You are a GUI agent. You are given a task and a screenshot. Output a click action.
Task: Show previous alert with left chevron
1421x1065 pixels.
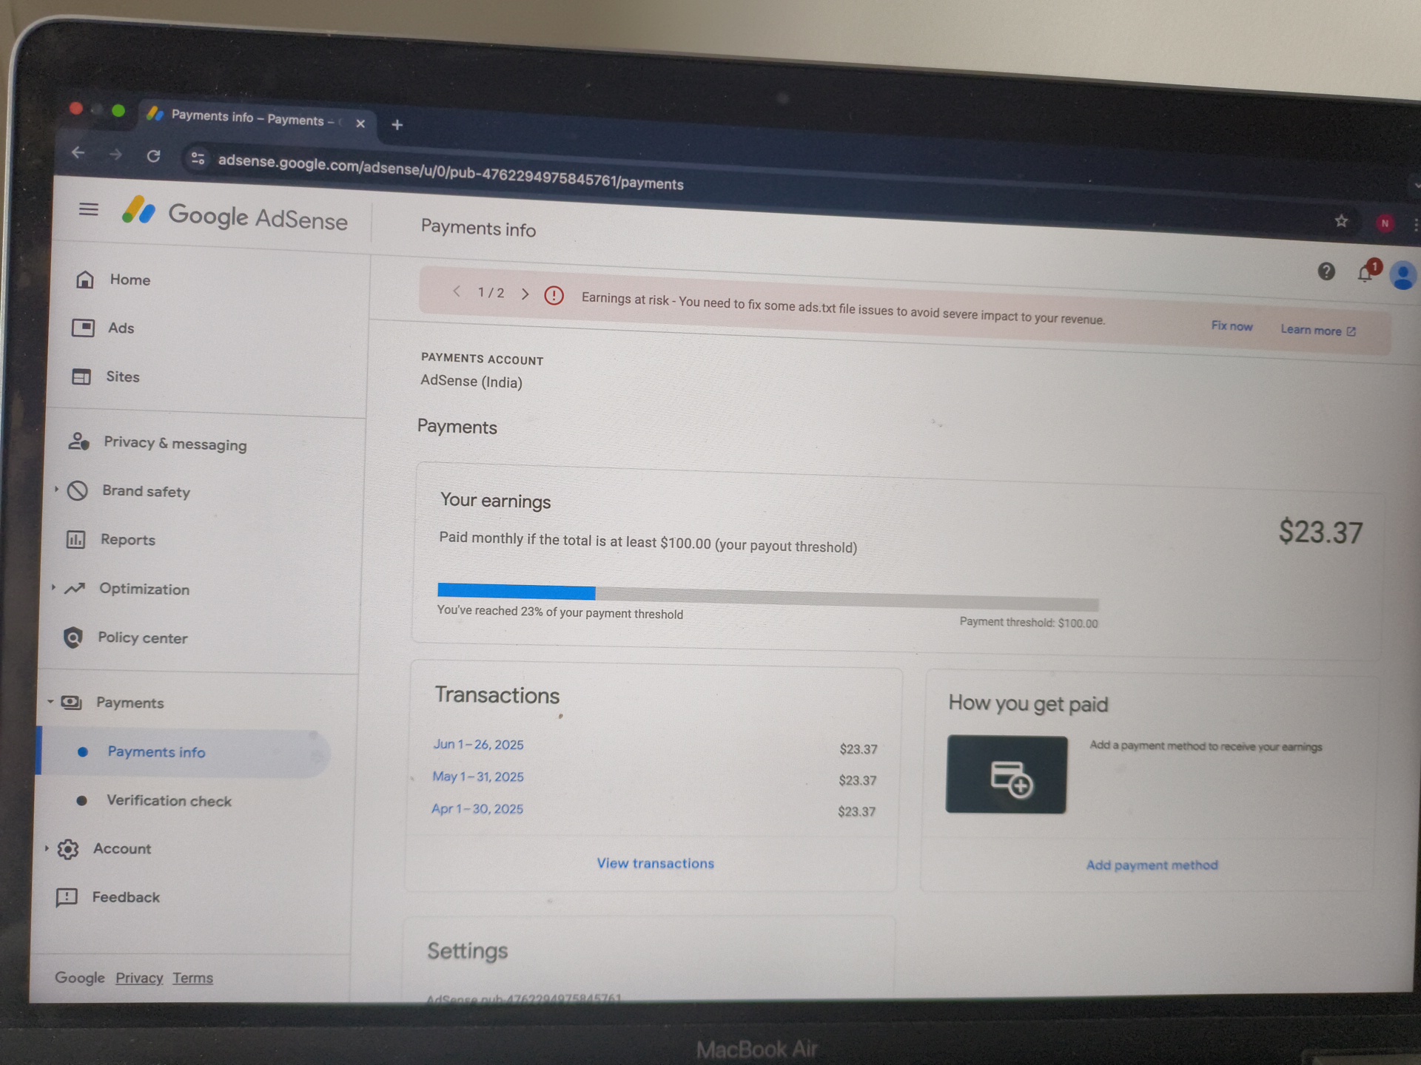(x=457, y=291)
